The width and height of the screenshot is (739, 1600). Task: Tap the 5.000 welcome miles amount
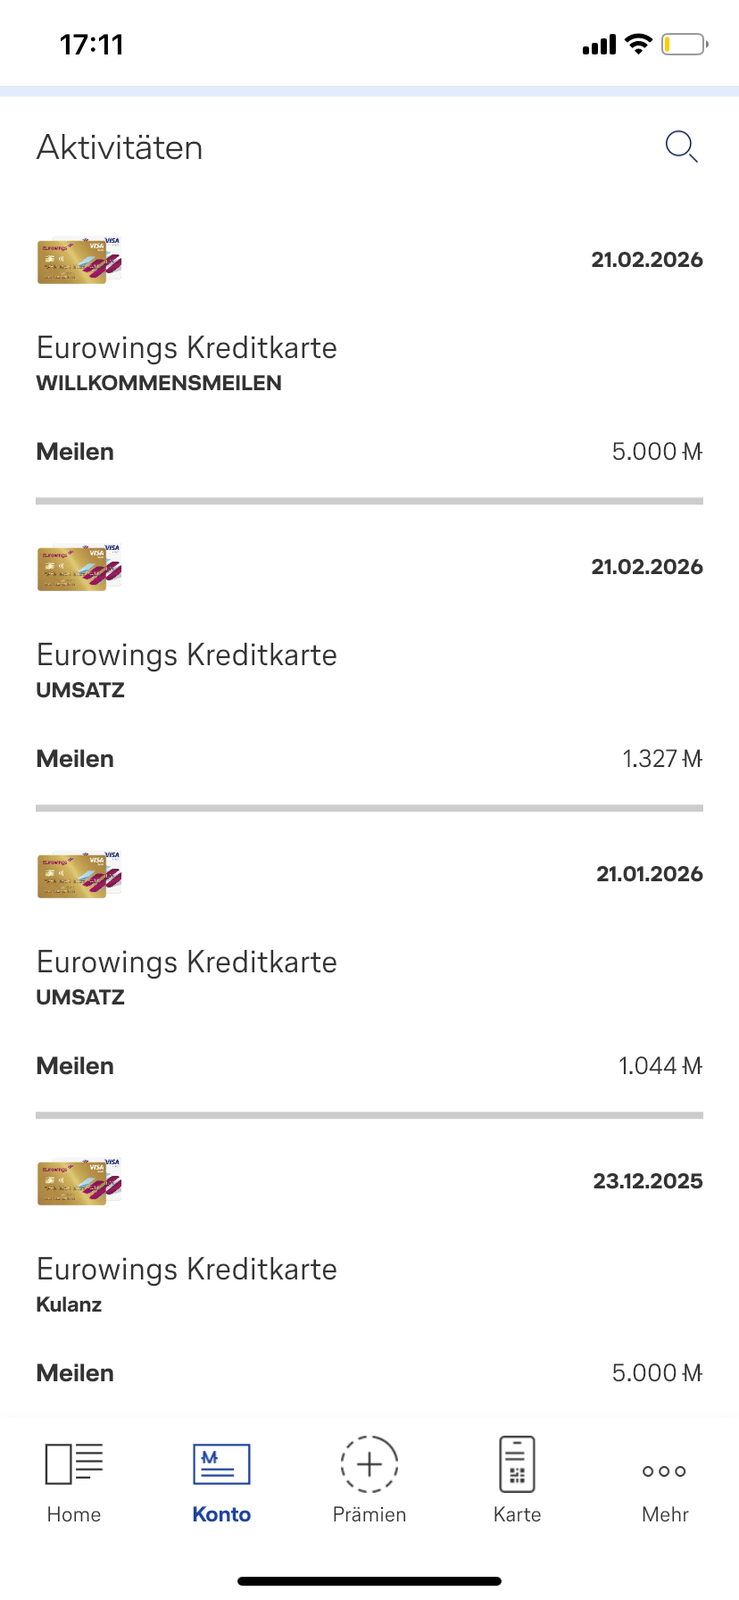(x=657, y=452)
